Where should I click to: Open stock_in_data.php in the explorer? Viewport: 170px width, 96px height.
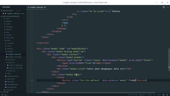(16, 65)
